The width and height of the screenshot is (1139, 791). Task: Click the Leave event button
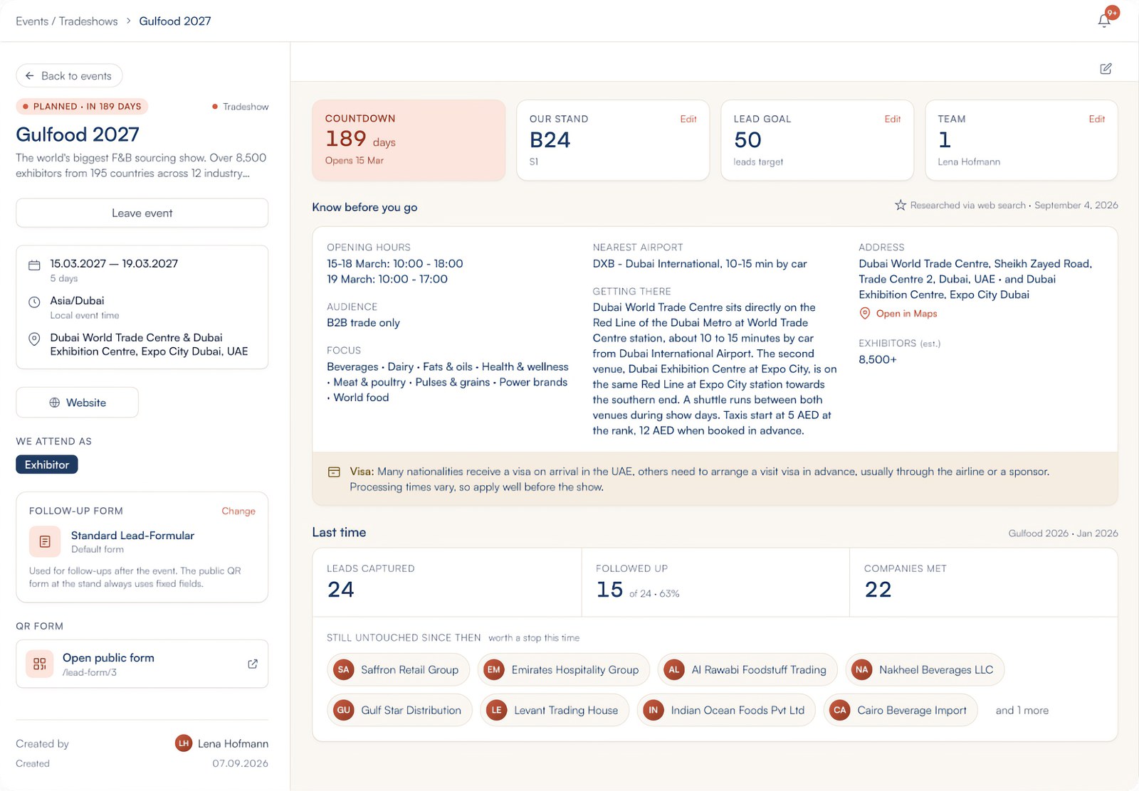pos(142,213)
